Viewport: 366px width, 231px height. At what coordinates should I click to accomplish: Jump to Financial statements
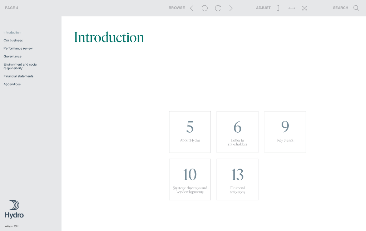pos(19,76)
